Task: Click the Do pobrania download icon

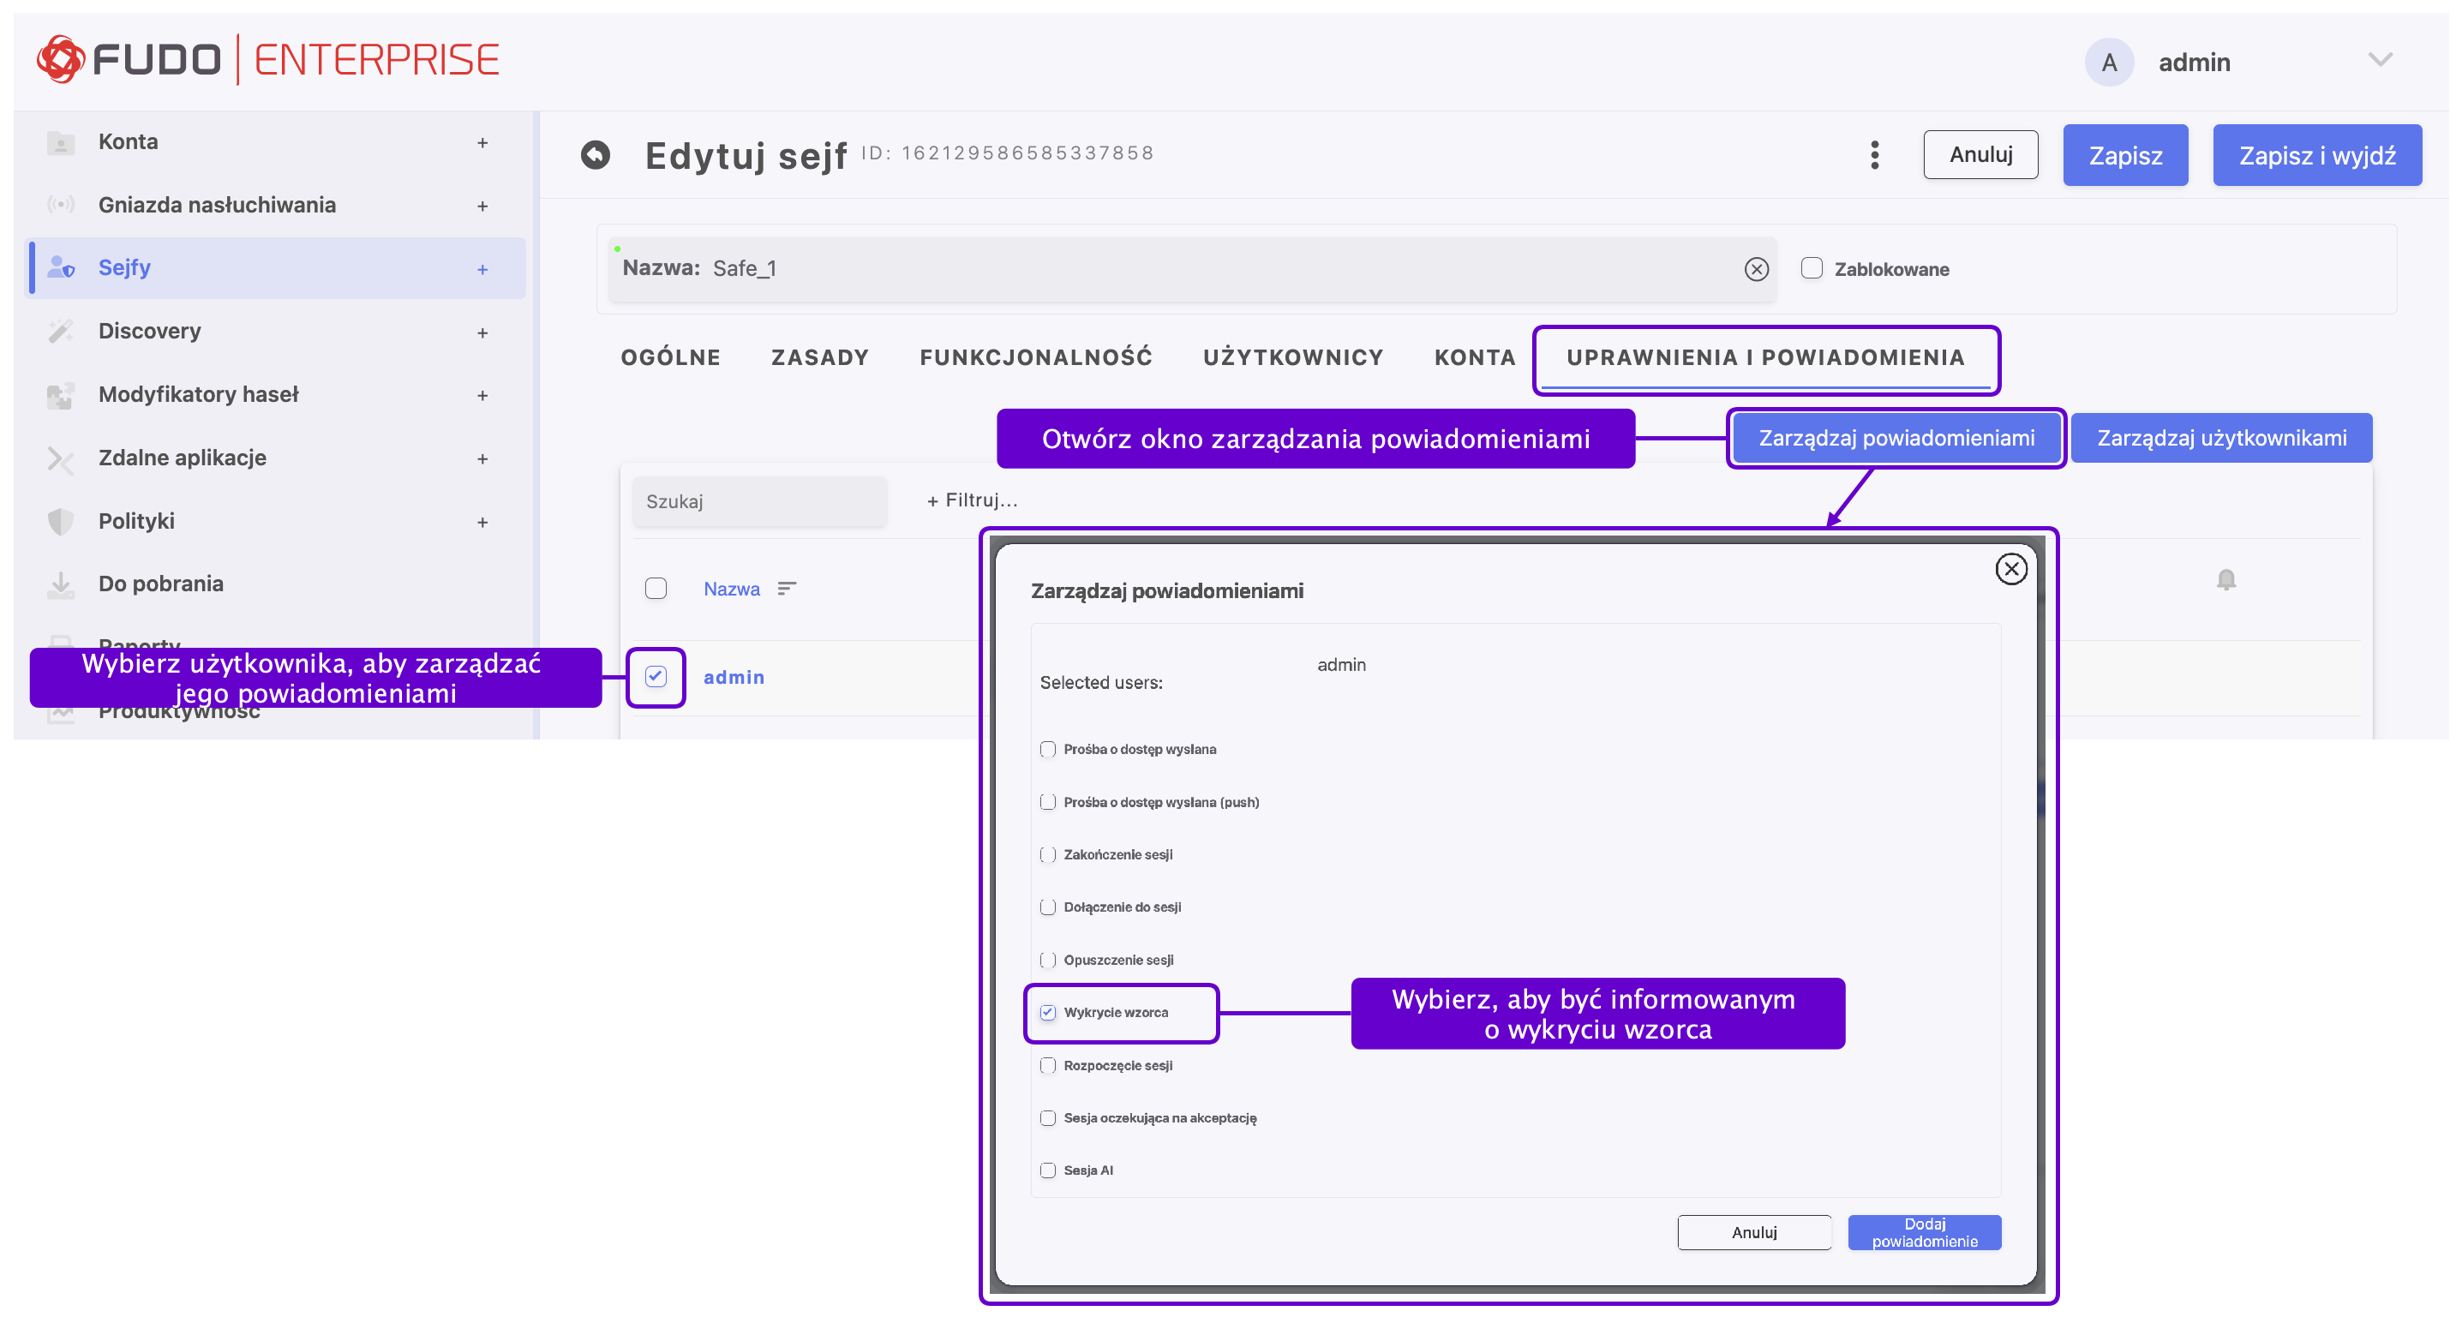Action: tap(60, 584)
